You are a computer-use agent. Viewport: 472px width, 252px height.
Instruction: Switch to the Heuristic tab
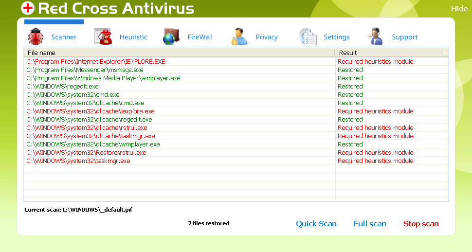pos(133,37)
